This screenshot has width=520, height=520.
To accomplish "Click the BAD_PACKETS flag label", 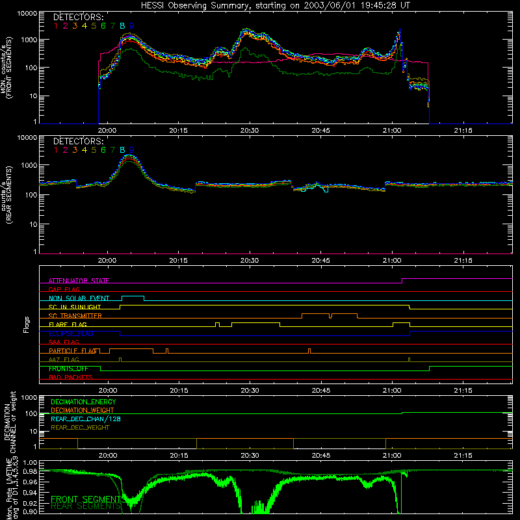I will (71, 377).
